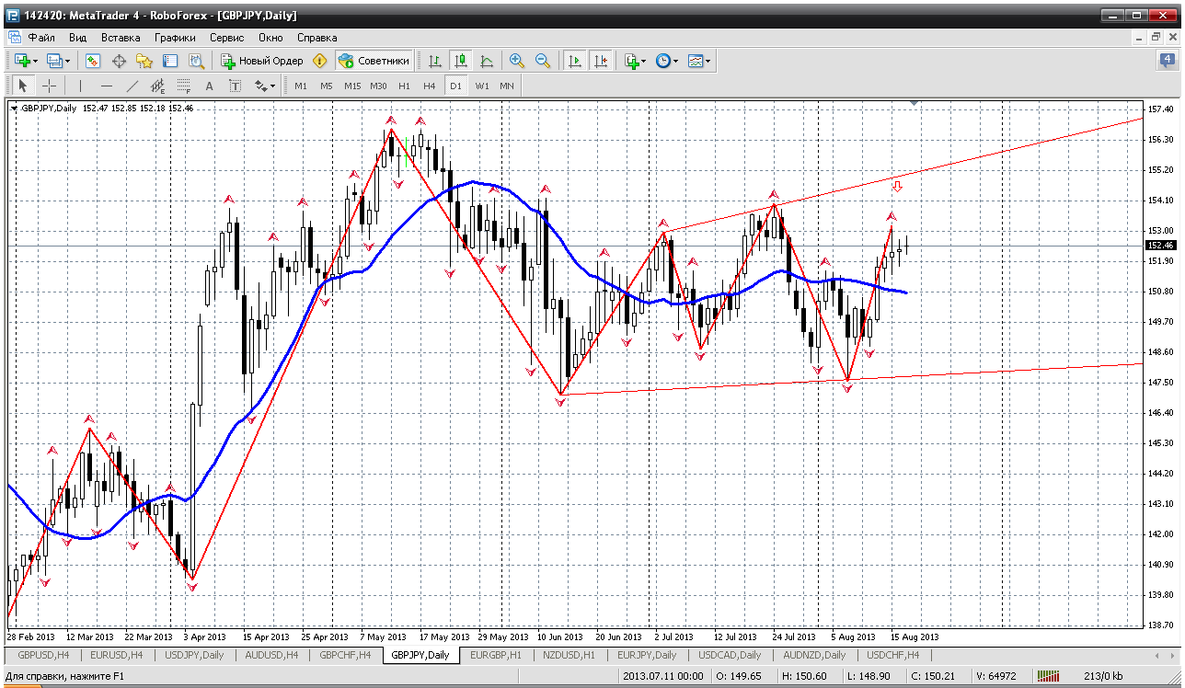Open the Справка menu
Screen dimensions: 1185x688
click(x=317, y=38)
